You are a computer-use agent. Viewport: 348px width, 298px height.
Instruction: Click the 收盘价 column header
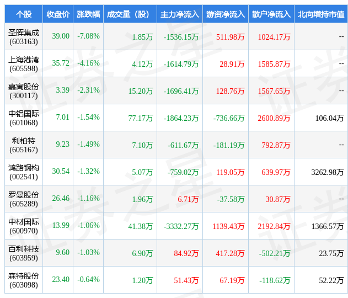(x=58, y=14)
